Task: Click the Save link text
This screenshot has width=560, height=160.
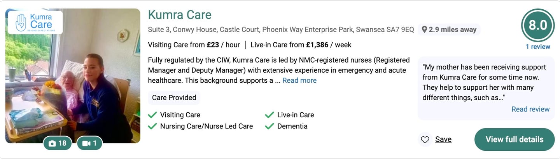Action: tap(443, 139)
